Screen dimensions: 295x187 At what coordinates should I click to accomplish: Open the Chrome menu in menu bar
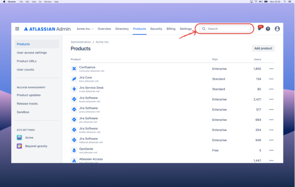pyautogui.click(x=11, y=2)
